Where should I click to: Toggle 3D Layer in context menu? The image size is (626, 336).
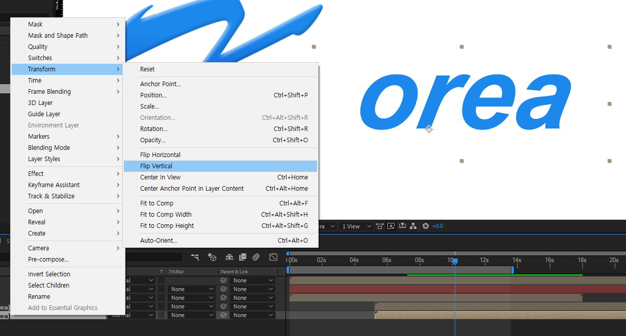[68, 102]
